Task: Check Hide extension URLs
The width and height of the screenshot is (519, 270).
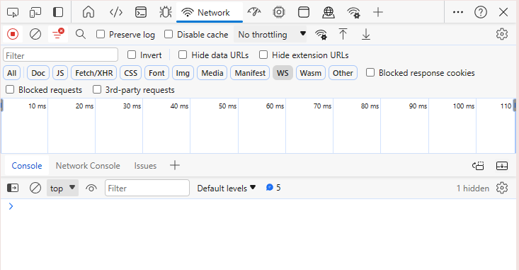Action: pos(263,55)
